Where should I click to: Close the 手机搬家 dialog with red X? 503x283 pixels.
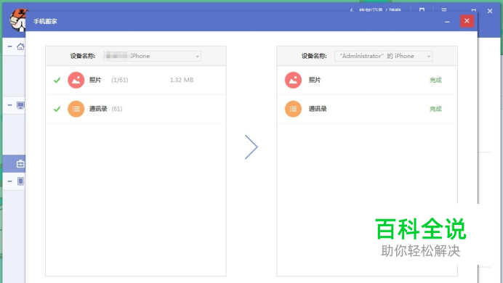[x=467, y=21]
